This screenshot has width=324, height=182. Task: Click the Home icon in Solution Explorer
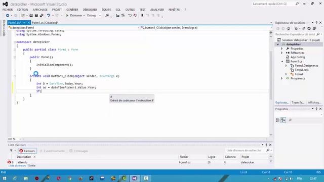pyautogui.click(x=288, y=28)
